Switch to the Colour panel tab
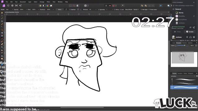This screenshot has height=111, width=198. (174, 43)
